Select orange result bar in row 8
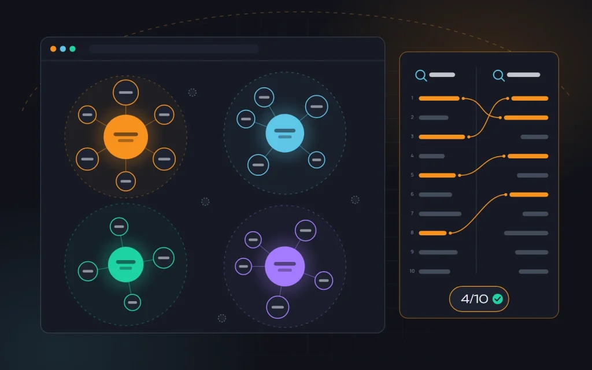This screenshot has height=370, width=592. pyautogui.click(x=432, y=233)
